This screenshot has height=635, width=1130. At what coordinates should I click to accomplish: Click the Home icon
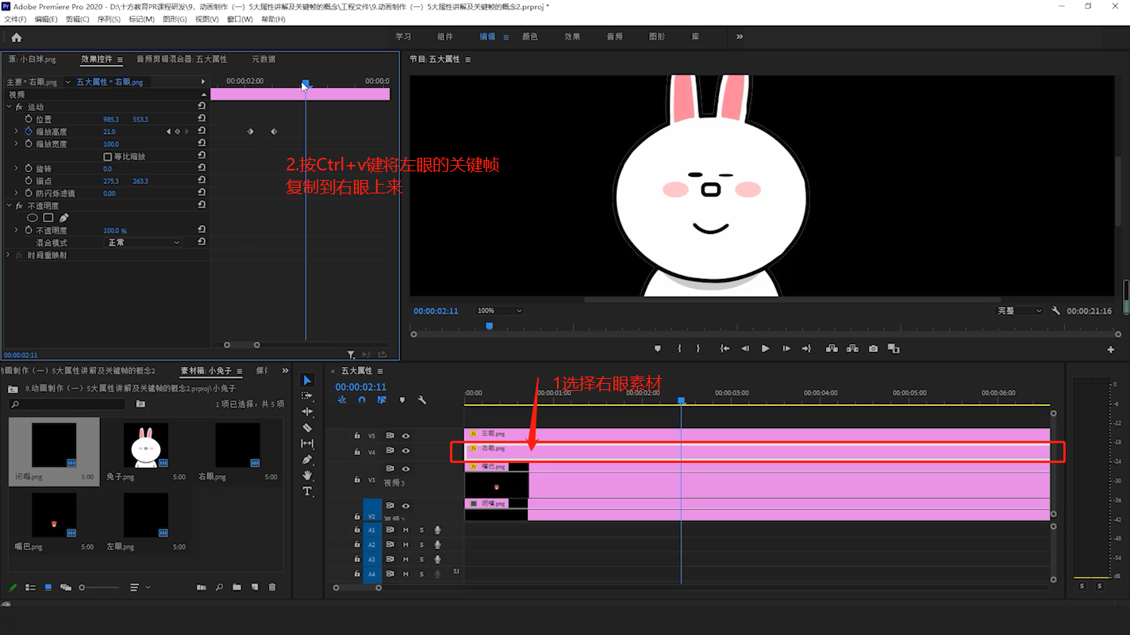[16, 37]
